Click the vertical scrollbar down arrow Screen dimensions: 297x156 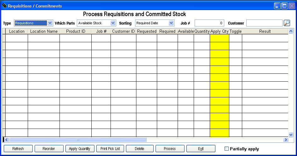(291, 135)
